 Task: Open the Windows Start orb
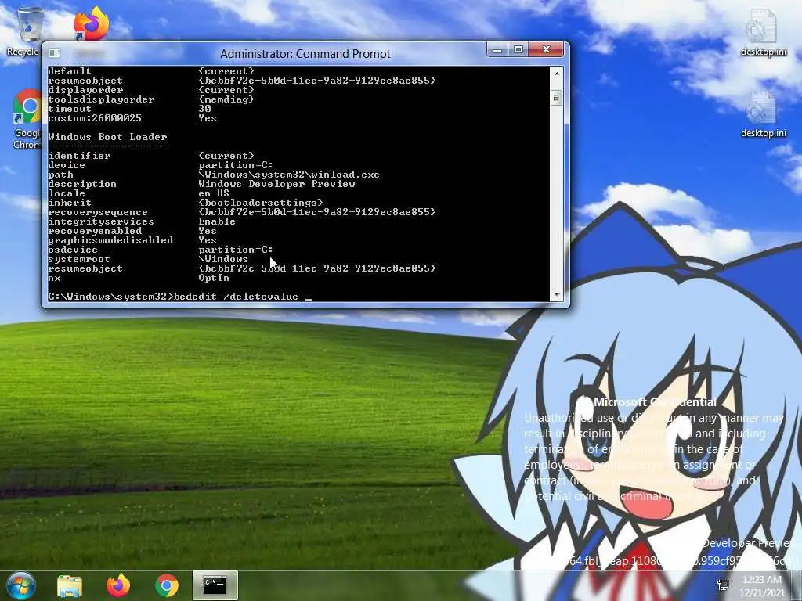(20, 585)
